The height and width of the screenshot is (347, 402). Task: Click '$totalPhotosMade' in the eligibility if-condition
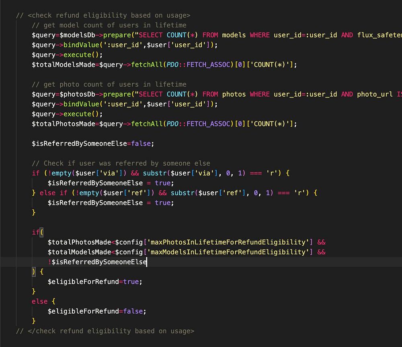(x=79, y=242)
